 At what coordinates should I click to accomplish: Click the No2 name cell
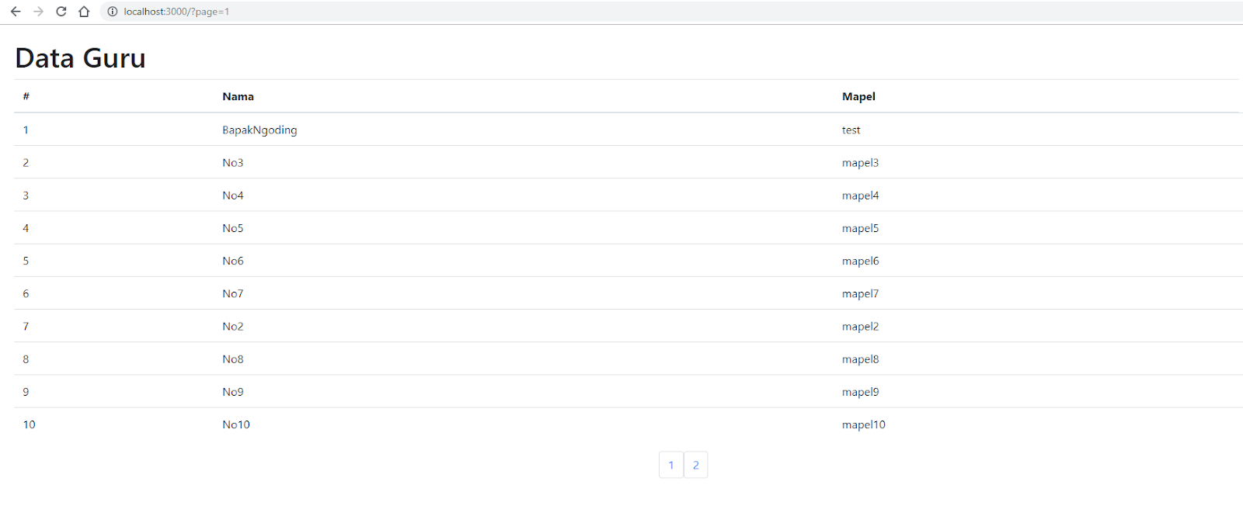click(x=233, y=327)
